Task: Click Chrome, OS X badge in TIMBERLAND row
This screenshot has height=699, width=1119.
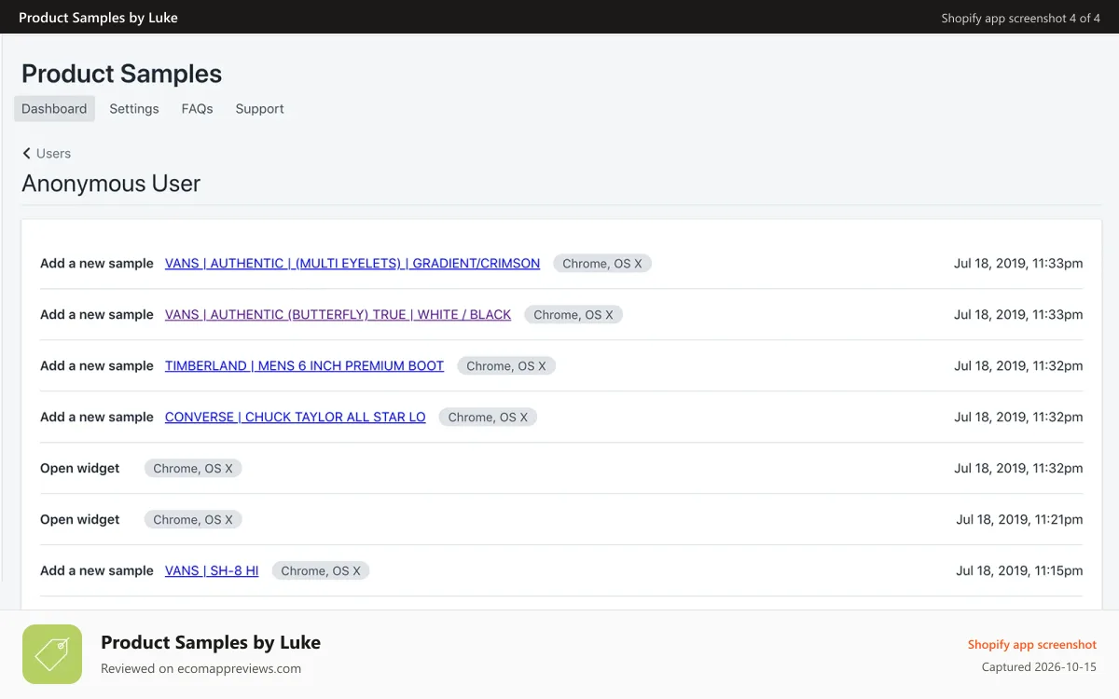Action: click(x=506, y=365)
